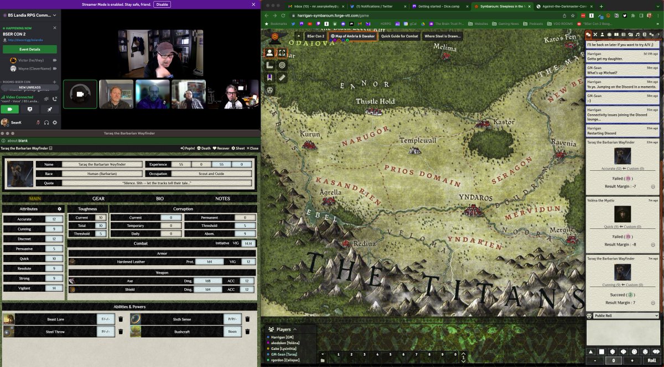Go to the next macro hotbar page

(464, 354)
